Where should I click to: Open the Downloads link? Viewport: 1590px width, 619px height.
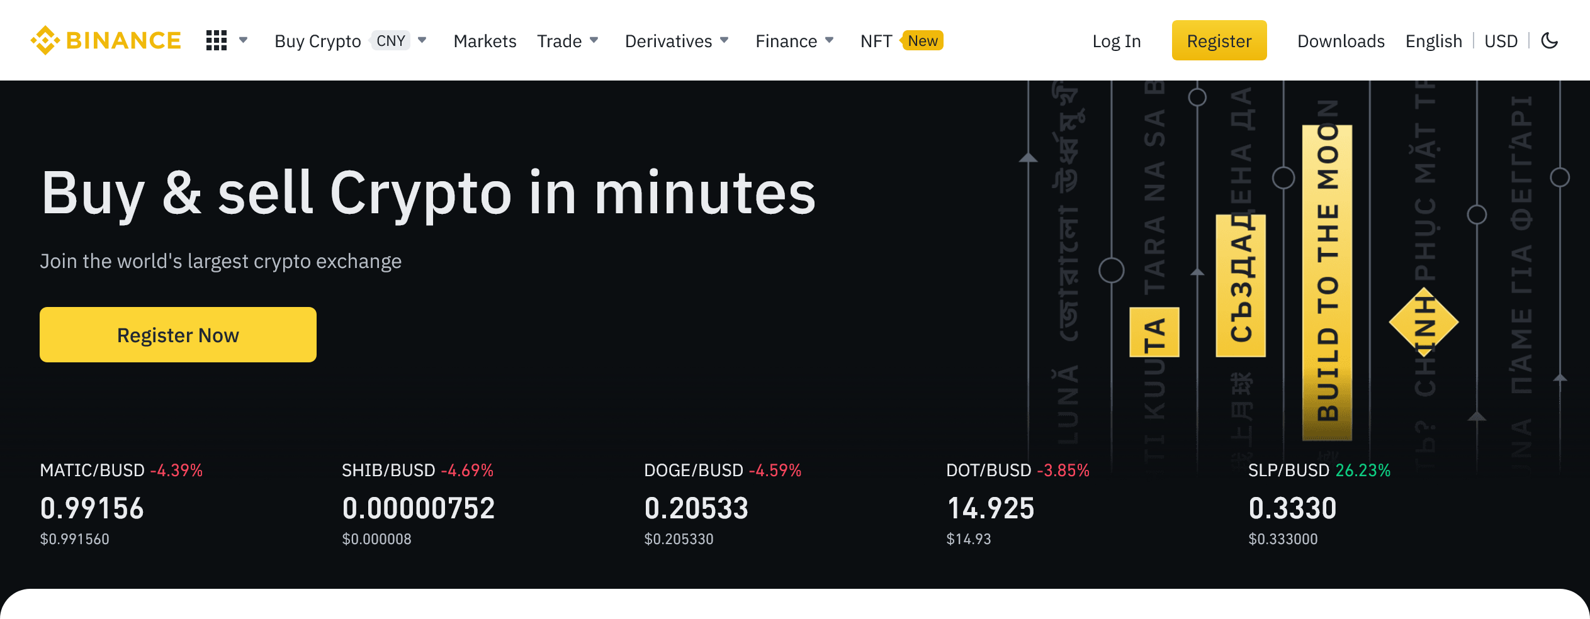(x=1341, y=41)
